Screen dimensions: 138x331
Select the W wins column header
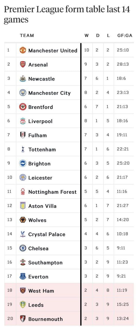87,35
